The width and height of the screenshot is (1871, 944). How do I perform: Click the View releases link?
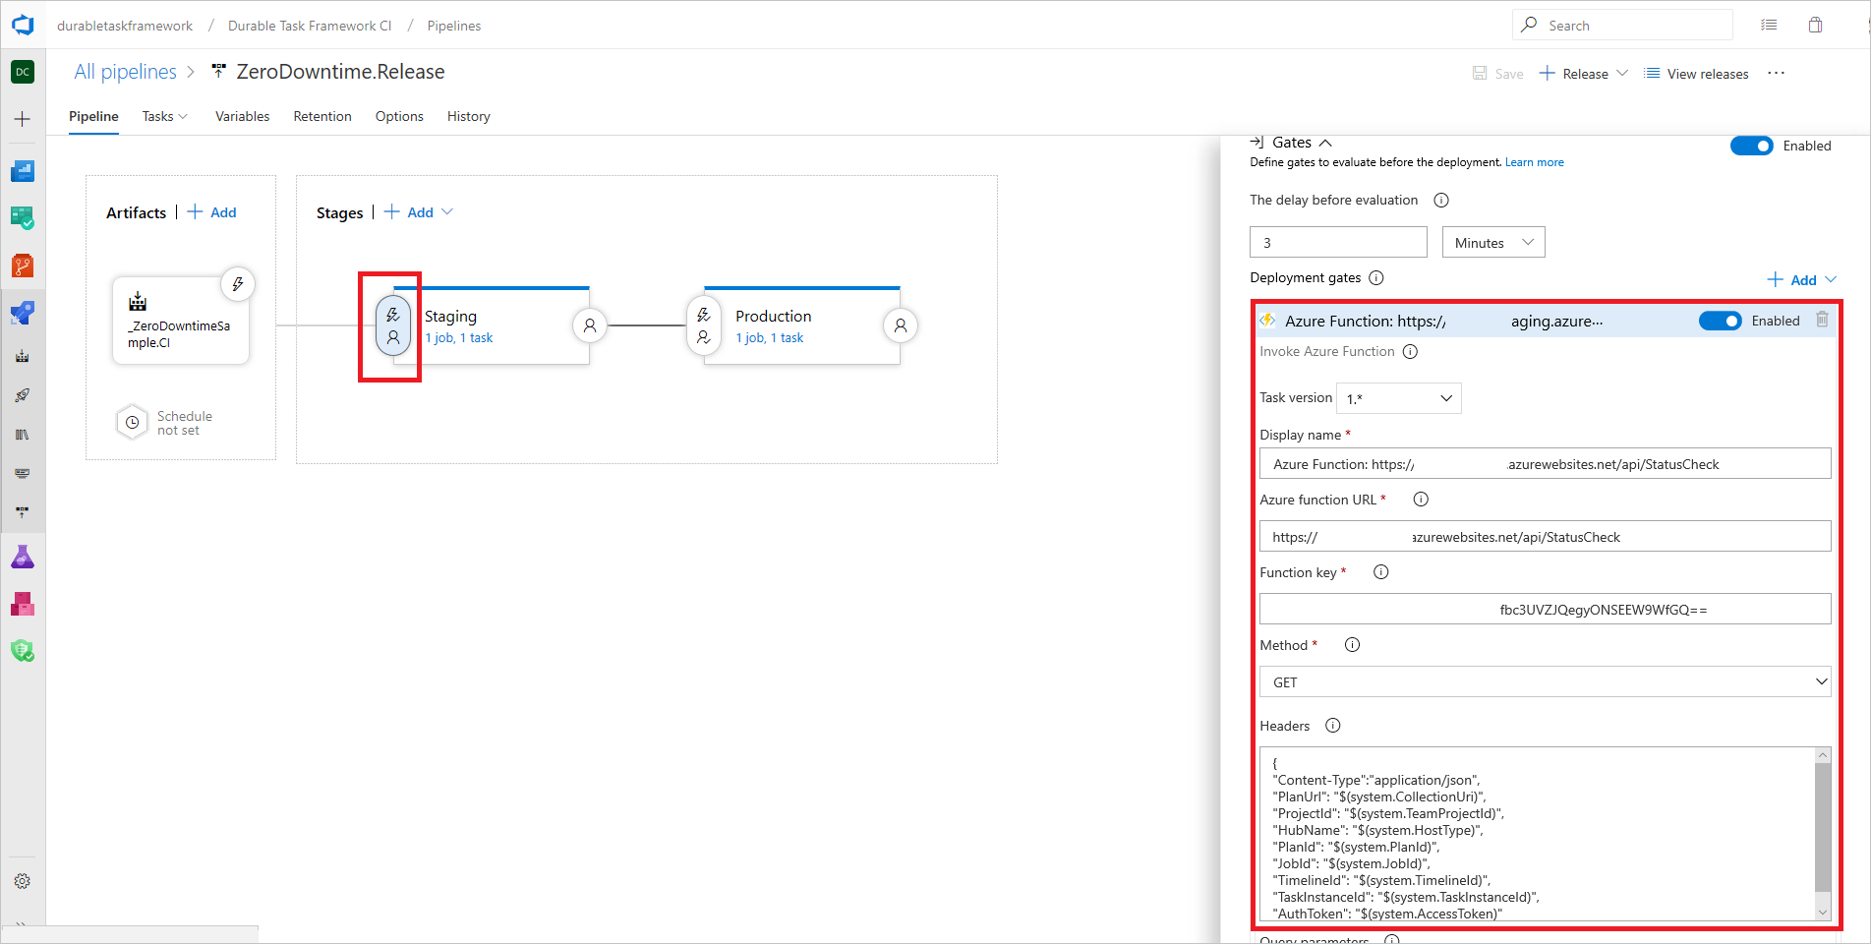coord(1705,73)
